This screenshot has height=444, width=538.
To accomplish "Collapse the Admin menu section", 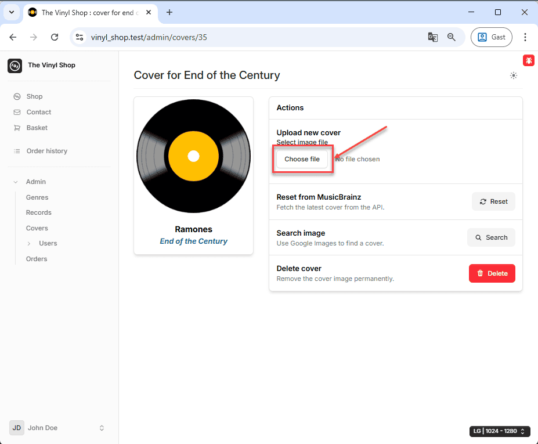I will [x=16, y=182].
